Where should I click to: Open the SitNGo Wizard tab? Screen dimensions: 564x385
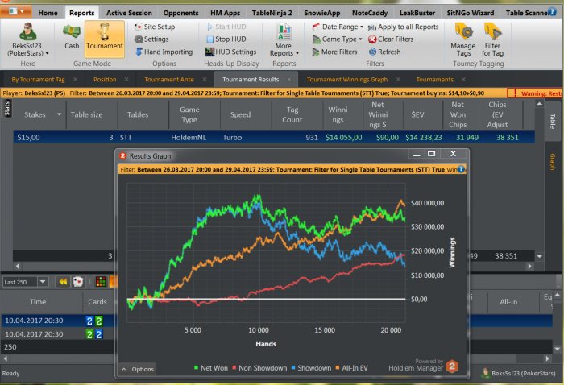pos(471,13)
